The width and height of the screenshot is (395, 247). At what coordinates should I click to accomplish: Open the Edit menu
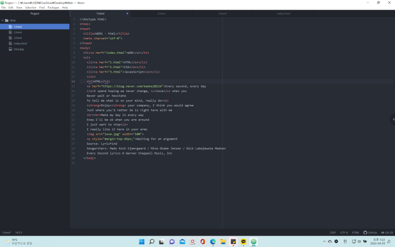[x=11, y=8]
